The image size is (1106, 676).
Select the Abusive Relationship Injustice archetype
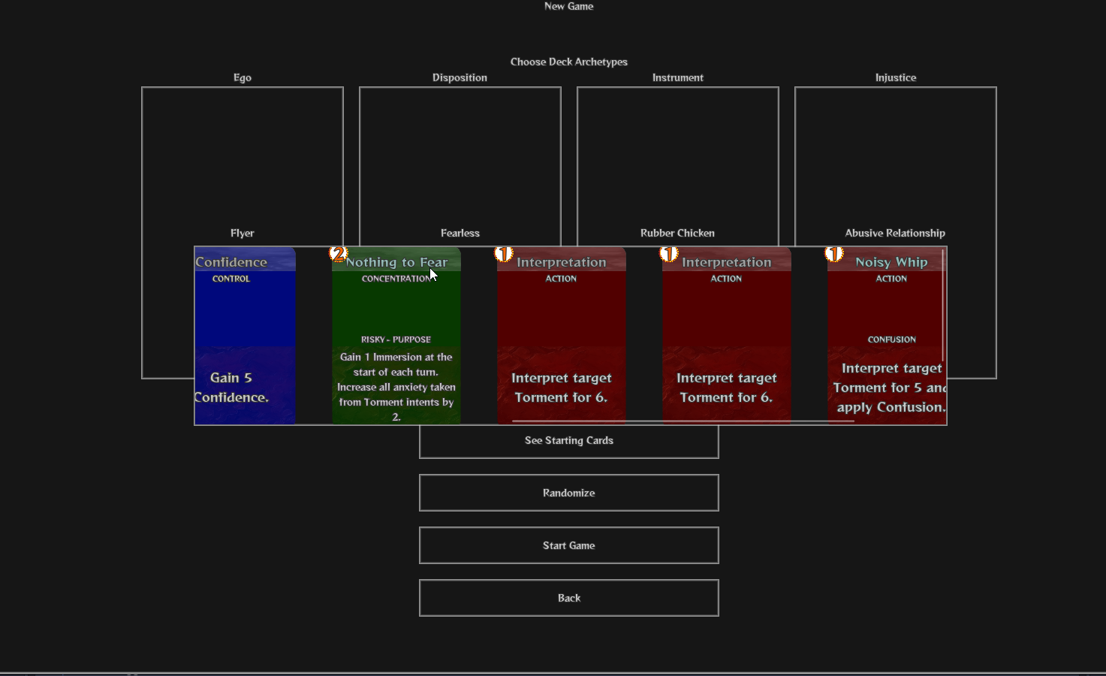pyautogui.click(x=894, y=233)
